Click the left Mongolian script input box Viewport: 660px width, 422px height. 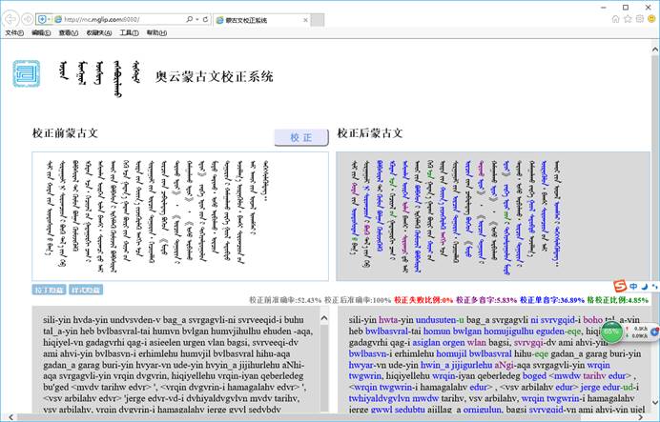[180, 215]
